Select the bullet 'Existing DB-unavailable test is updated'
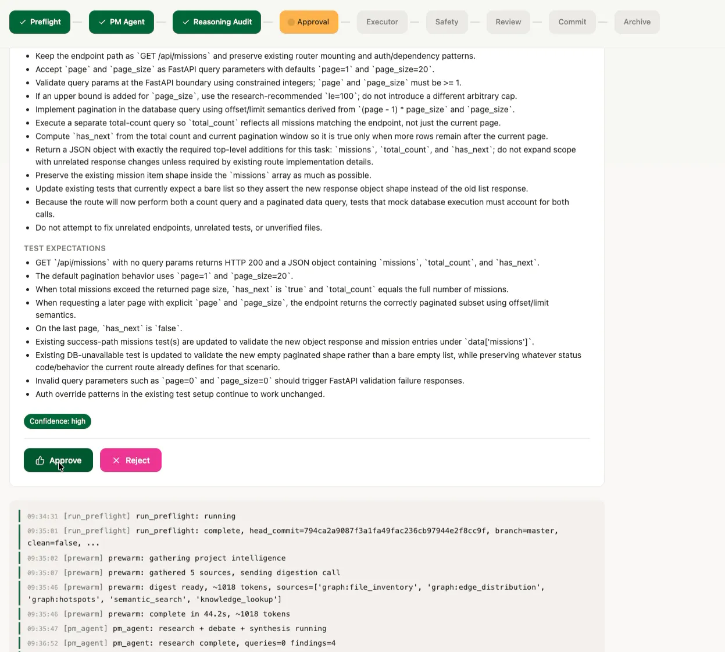725x652 pixels. pyautogui.click(x=309, y=361)
